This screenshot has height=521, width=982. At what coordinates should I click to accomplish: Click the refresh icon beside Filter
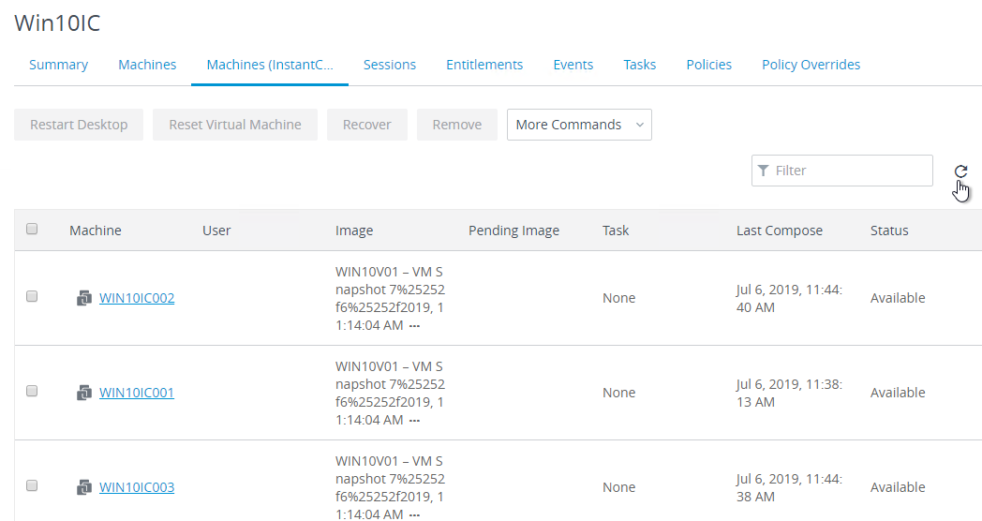960,171
